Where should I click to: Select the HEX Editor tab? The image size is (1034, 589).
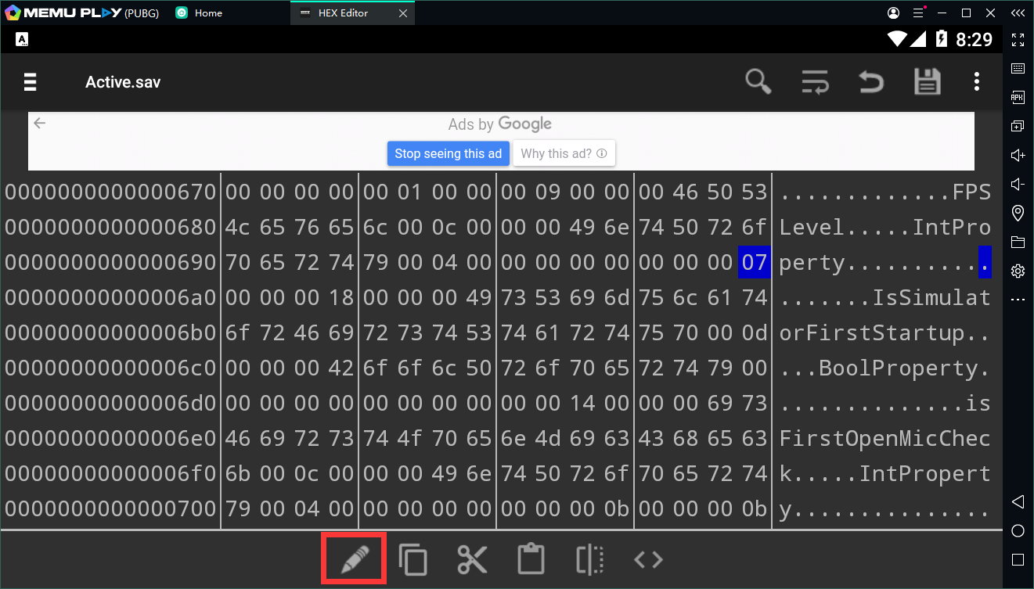click(344, 13)
